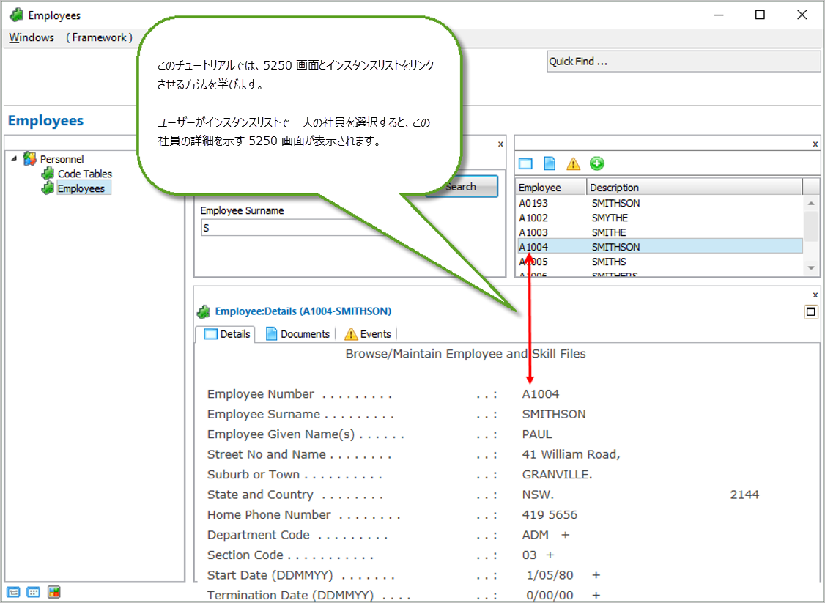Collapse the Personnel tree node
Viewport: 825px width, 603px height.
pos(14,158)
